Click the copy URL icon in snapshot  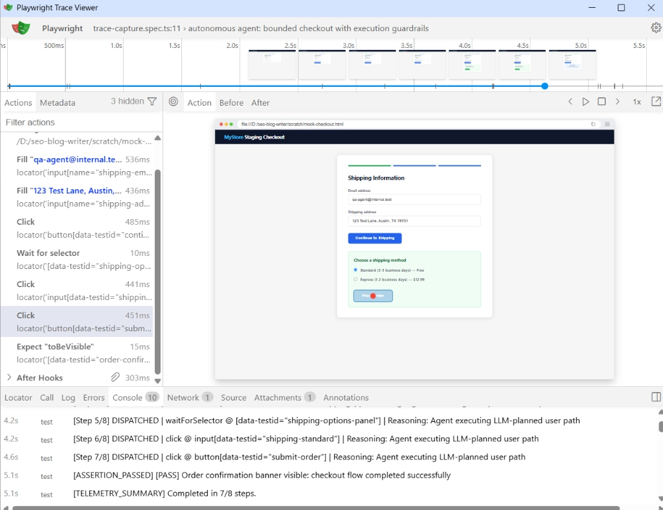tap(593, 124)
